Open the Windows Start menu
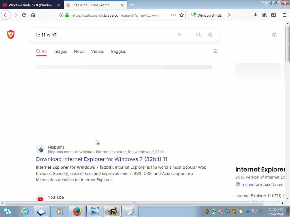The width and height of the screenshot is (290, 217). pos(7,211)
